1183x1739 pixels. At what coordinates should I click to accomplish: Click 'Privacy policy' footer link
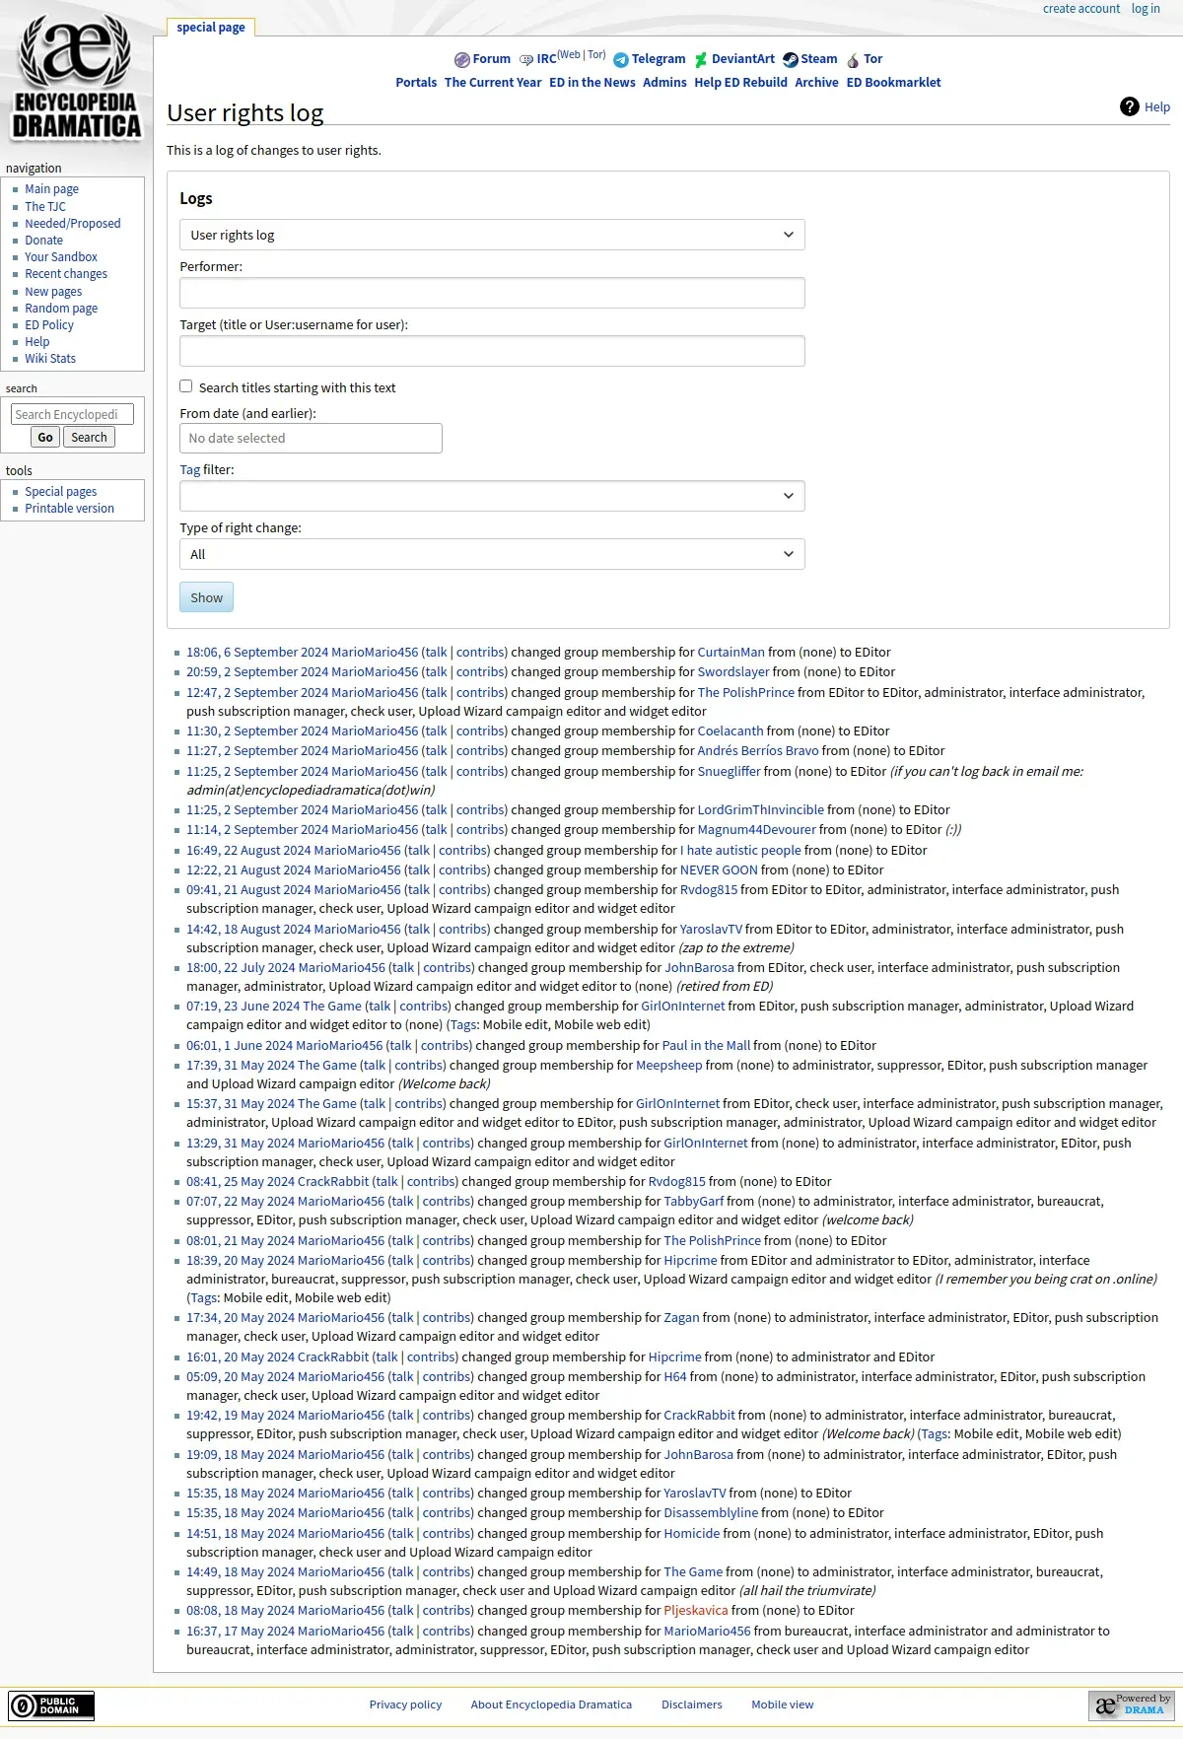pyautogui.click(x=405, y=1705)
